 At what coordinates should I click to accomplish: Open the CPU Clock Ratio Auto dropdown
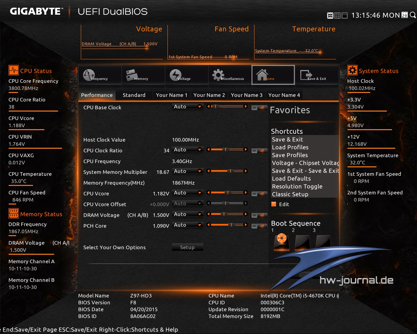pyautogui.click(x=188, y=149)
